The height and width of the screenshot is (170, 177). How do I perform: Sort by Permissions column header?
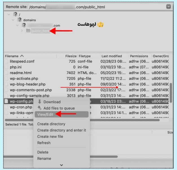tap(139, 56)
